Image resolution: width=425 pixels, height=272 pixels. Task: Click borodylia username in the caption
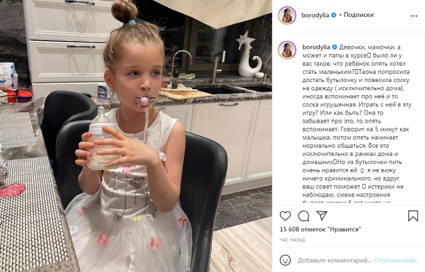tap(316, 47)
